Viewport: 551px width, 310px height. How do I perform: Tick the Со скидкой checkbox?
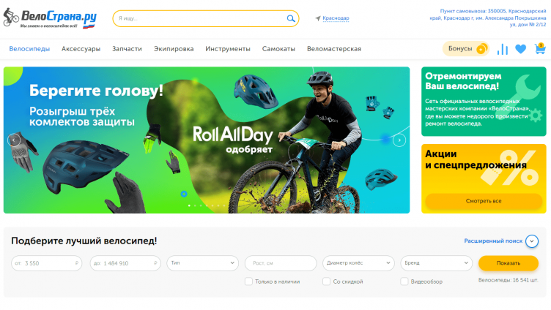pos(327,281)
